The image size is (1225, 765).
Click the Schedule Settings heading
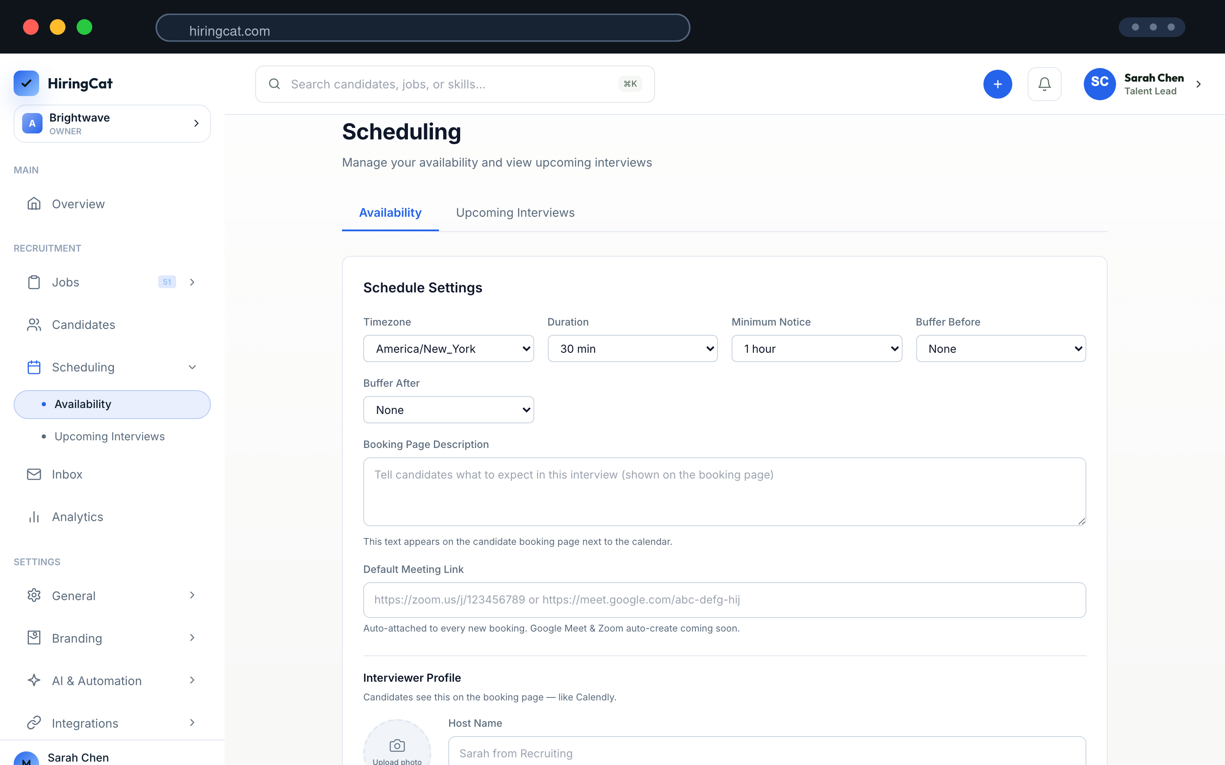(423, 287)
